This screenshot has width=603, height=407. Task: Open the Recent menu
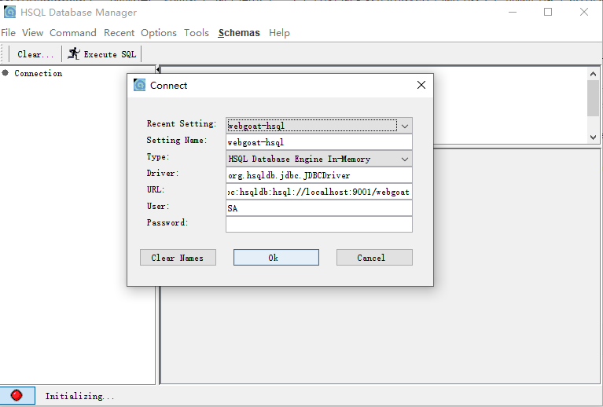pos(119,33)
